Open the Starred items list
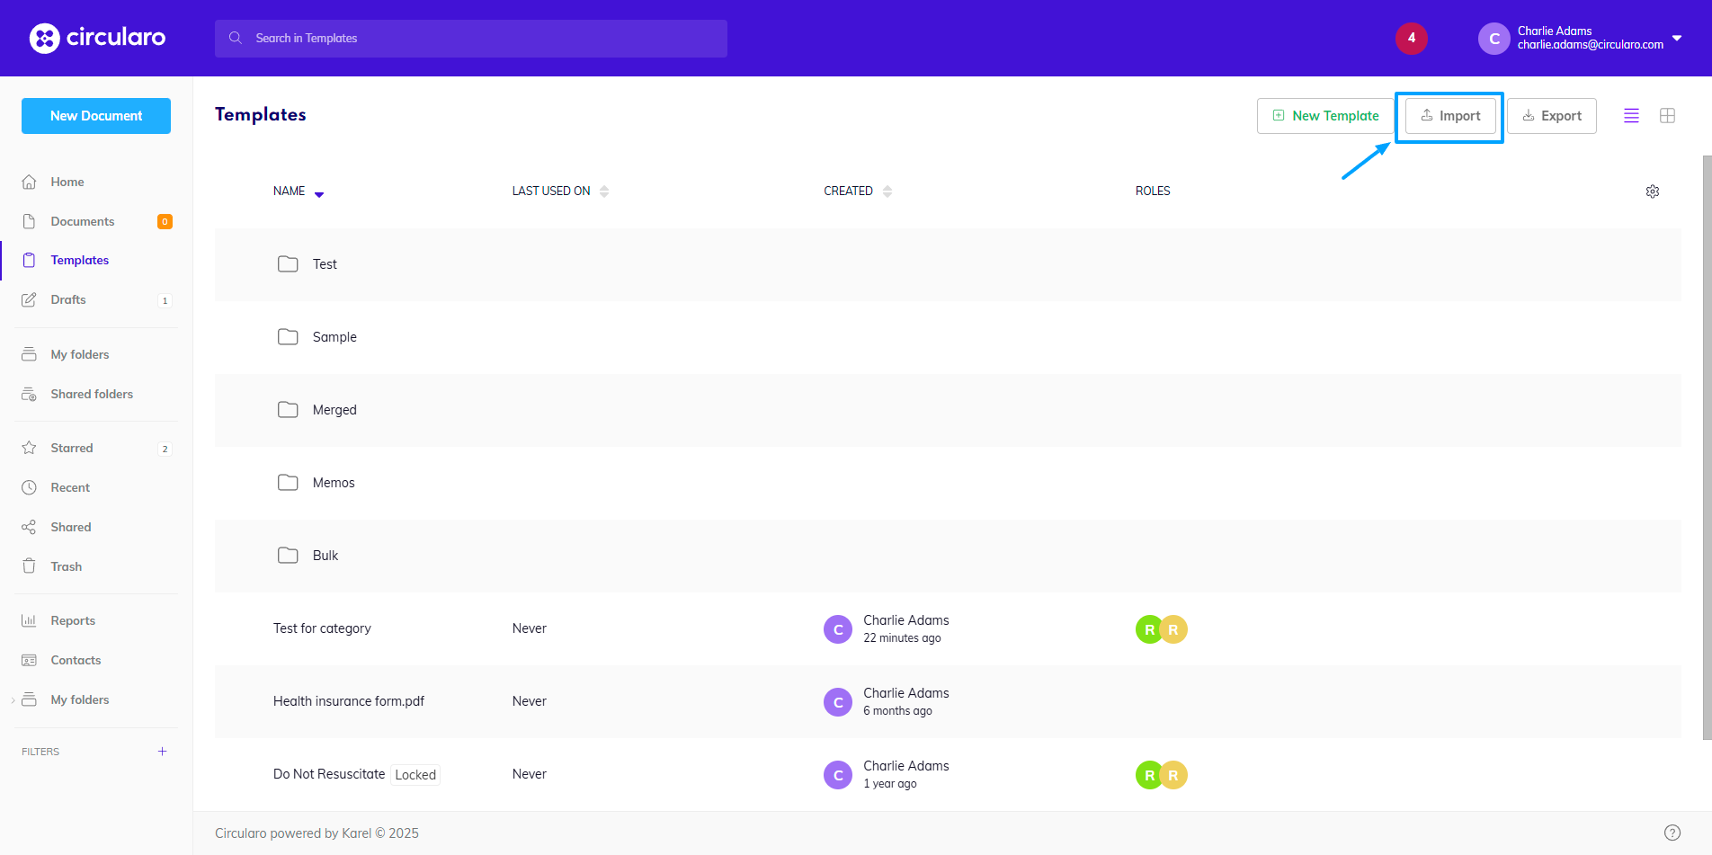This screenshot has height=855, width=1712. pos(71,448)
